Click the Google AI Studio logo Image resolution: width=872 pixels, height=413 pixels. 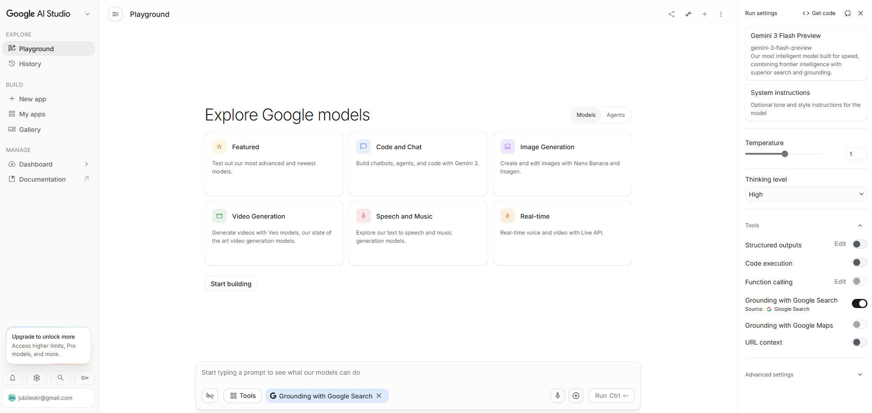click(38, 14)
